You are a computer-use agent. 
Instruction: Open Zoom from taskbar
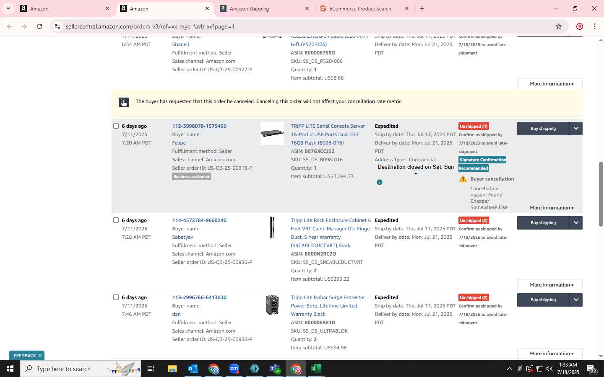(234, 369)
